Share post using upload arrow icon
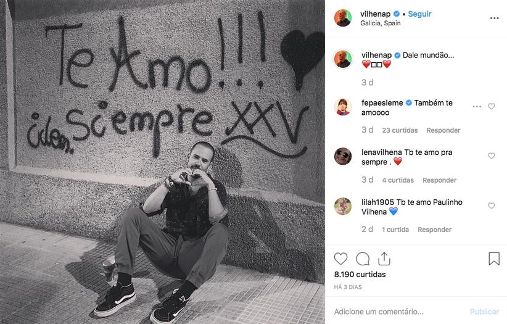 384,259
